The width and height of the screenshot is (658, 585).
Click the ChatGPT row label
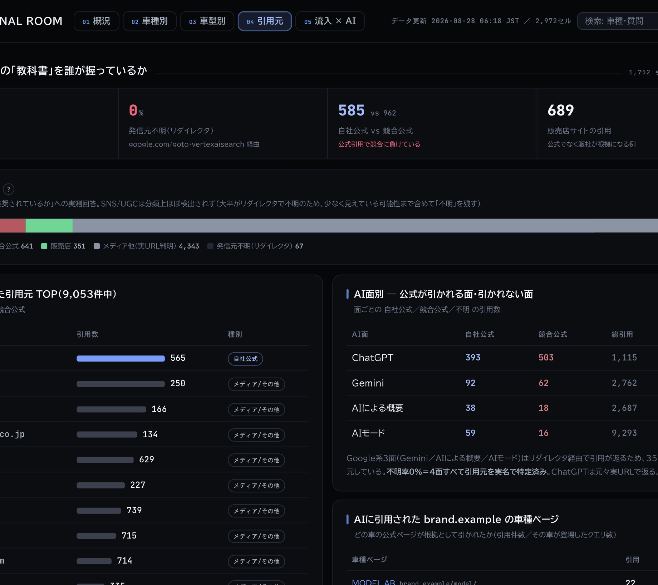tap(372, 358)
